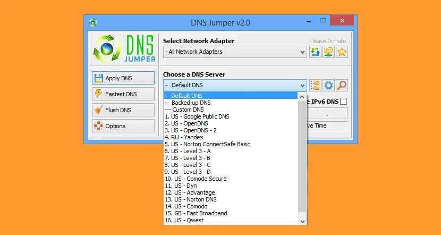The width and height of the screenshot is (441, 235).
Task: Click the DNS list scroll up arrow
Action: [x=302, y=97]
